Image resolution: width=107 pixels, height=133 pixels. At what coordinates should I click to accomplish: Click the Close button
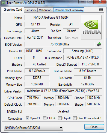pos(94,127)
